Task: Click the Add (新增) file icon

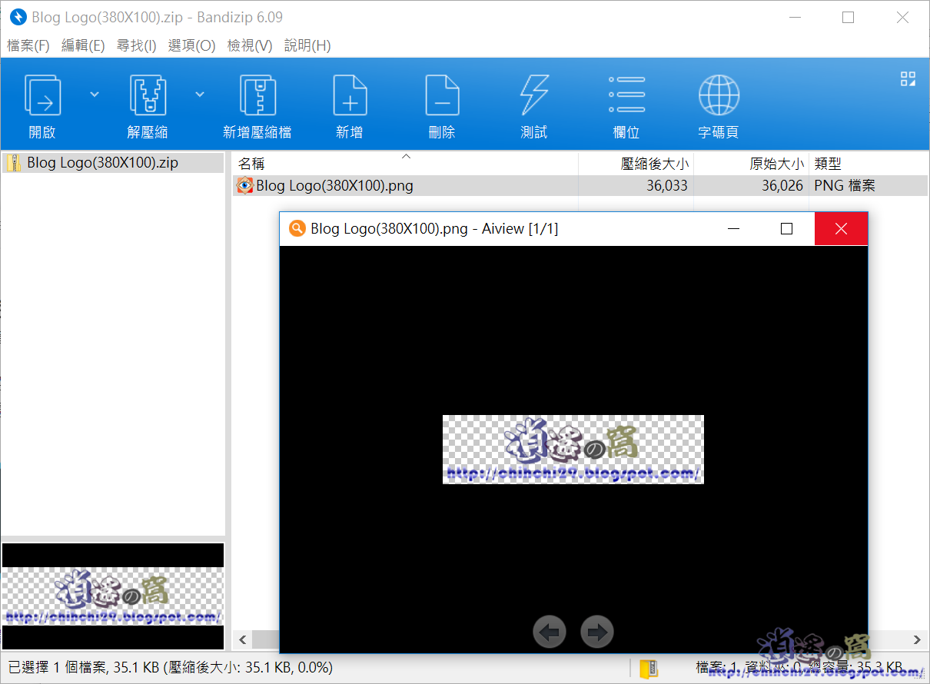Action: point(350,96)
